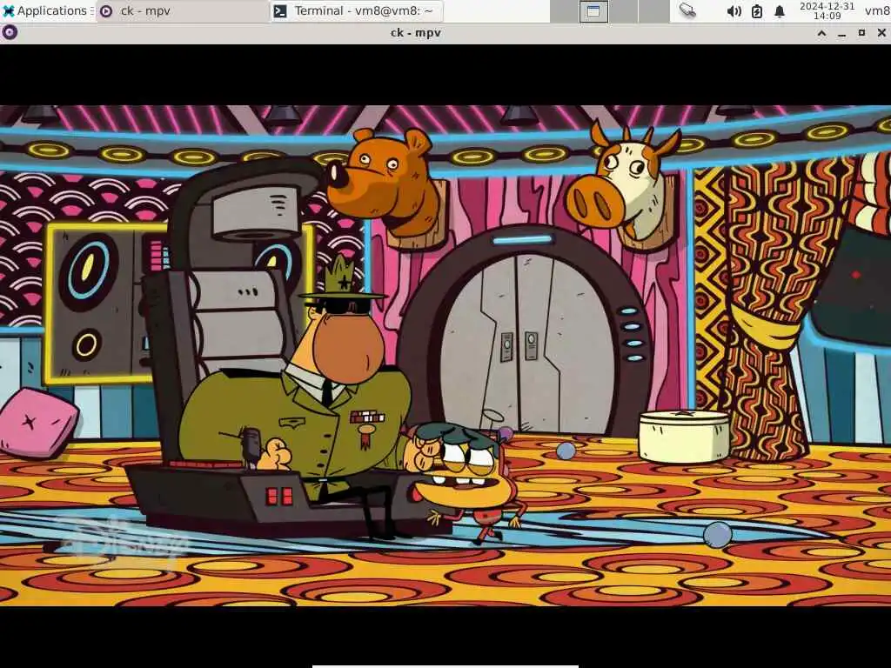This screenshot has height=668, width=891.
Task: Click the terminal icon in the taskbar button
Action: [x=280, y=10]
